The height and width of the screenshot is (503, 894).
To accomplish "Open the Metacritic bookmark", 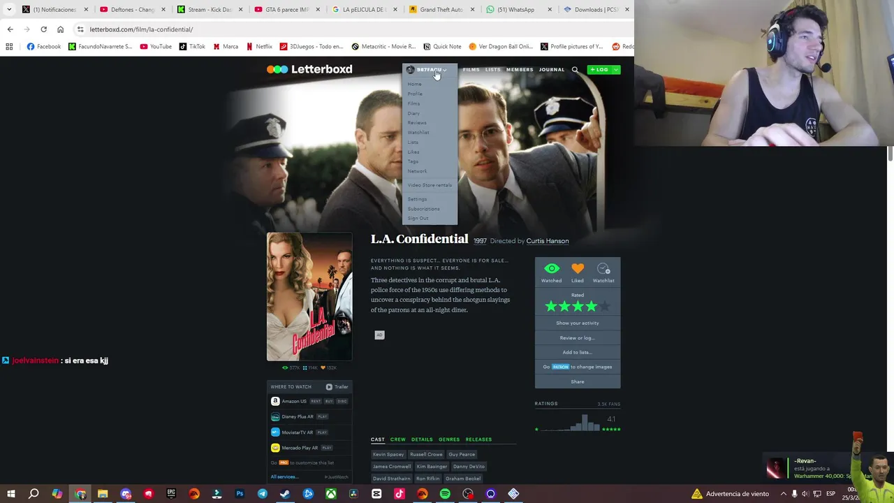I will coord(383,47).
